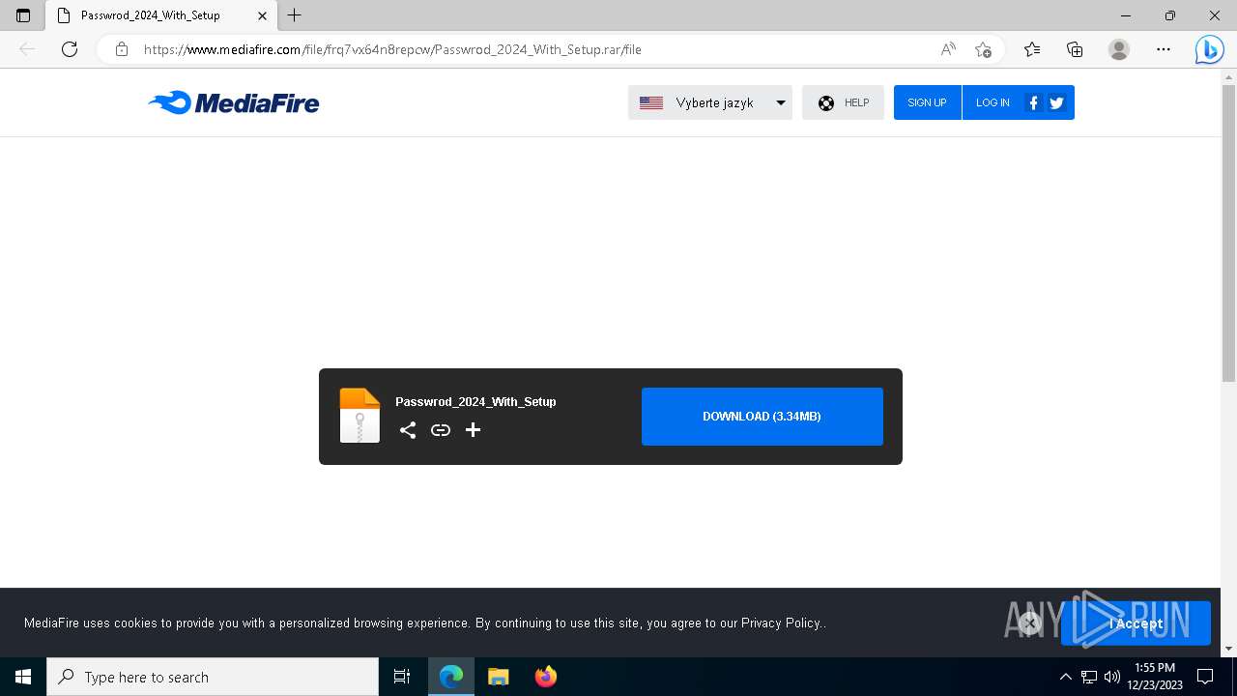Close the Passwrod_2024_With_Setup tab
The image size is (1237, 696).
point(262,15)
